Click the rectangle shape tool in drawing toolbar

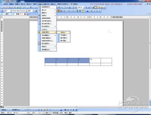(28, 110)
